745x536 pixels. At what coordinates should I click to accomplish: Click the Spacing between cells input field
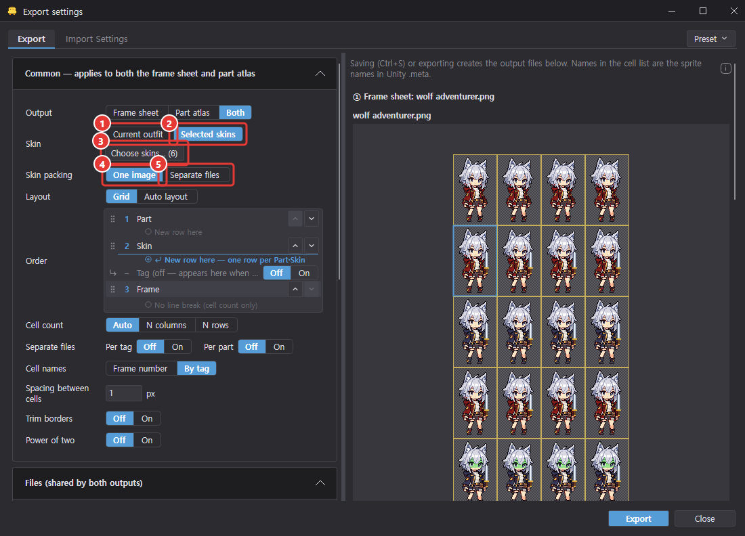tap(123, 393)
